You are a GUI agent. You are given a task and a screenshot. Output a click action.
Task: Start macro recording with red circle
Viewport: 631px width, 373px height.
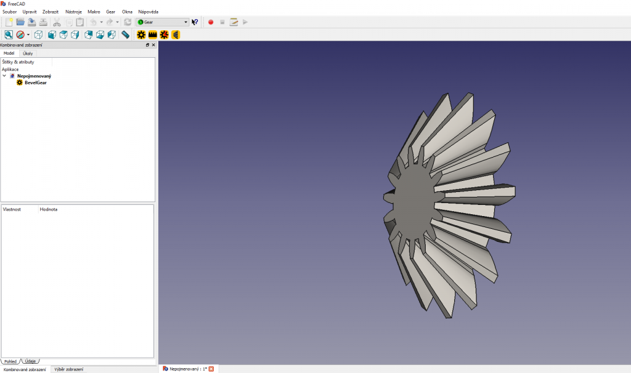(x=211, y=22)
